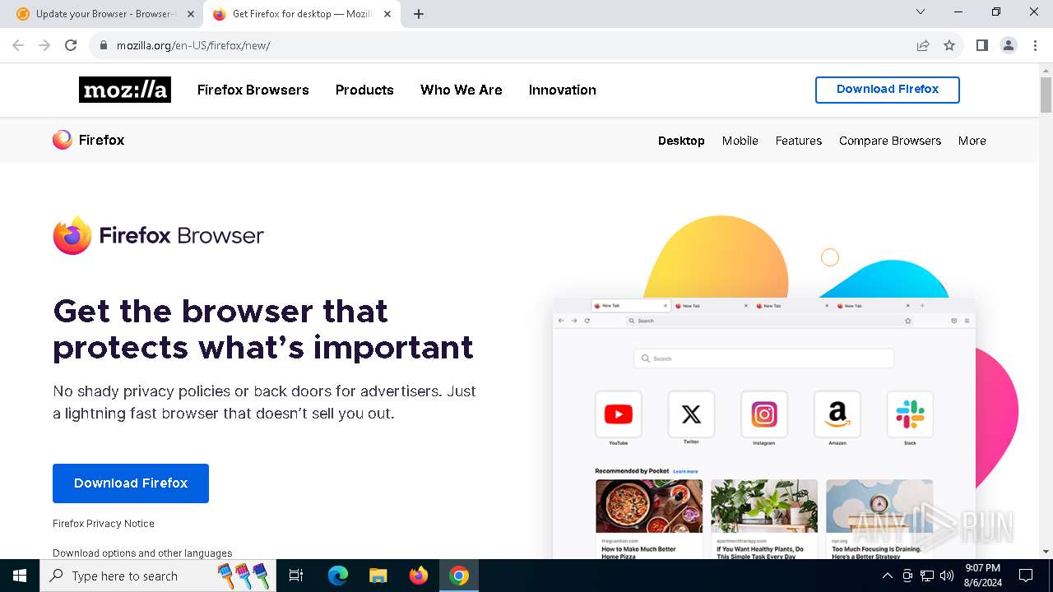This screenshot has height=592, width=1053.
Task: Expand the More menu
Action: [x=972, y=141]
